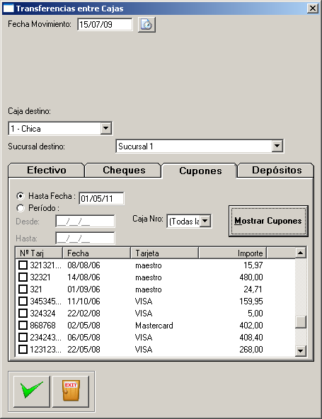Click the Mostrar Cupones button
This screenshot has height=419, width=322.
point(268,221)
